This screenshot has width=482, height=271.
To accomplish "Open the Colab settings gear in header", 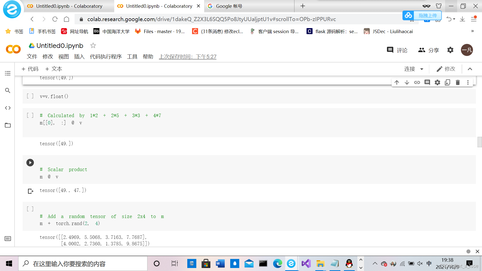I will (x=450, y=50).
